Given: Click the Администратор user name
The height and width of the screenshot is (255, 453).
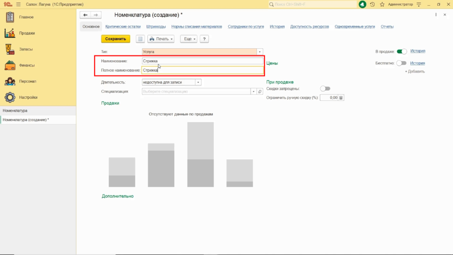Looking at the screenshot, I should point(400,4).
